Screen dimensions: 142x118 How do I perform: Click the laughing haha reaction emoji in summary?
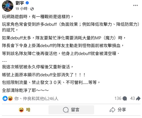click(x=10, y=98)
